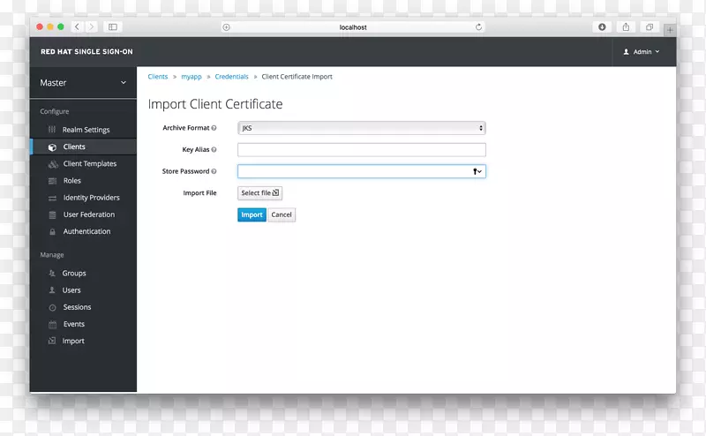Open the browser share button

click(626, 27)
